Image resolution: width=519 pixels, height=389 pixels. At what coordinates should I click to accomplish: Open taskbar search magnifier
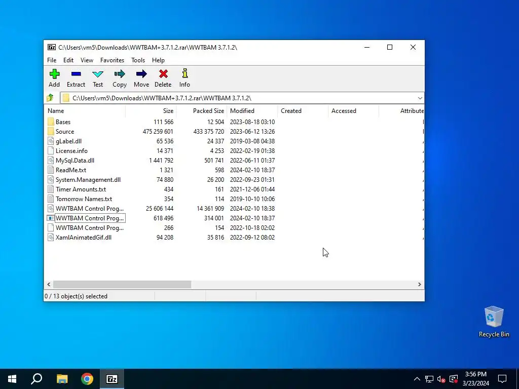coord(36,379)
